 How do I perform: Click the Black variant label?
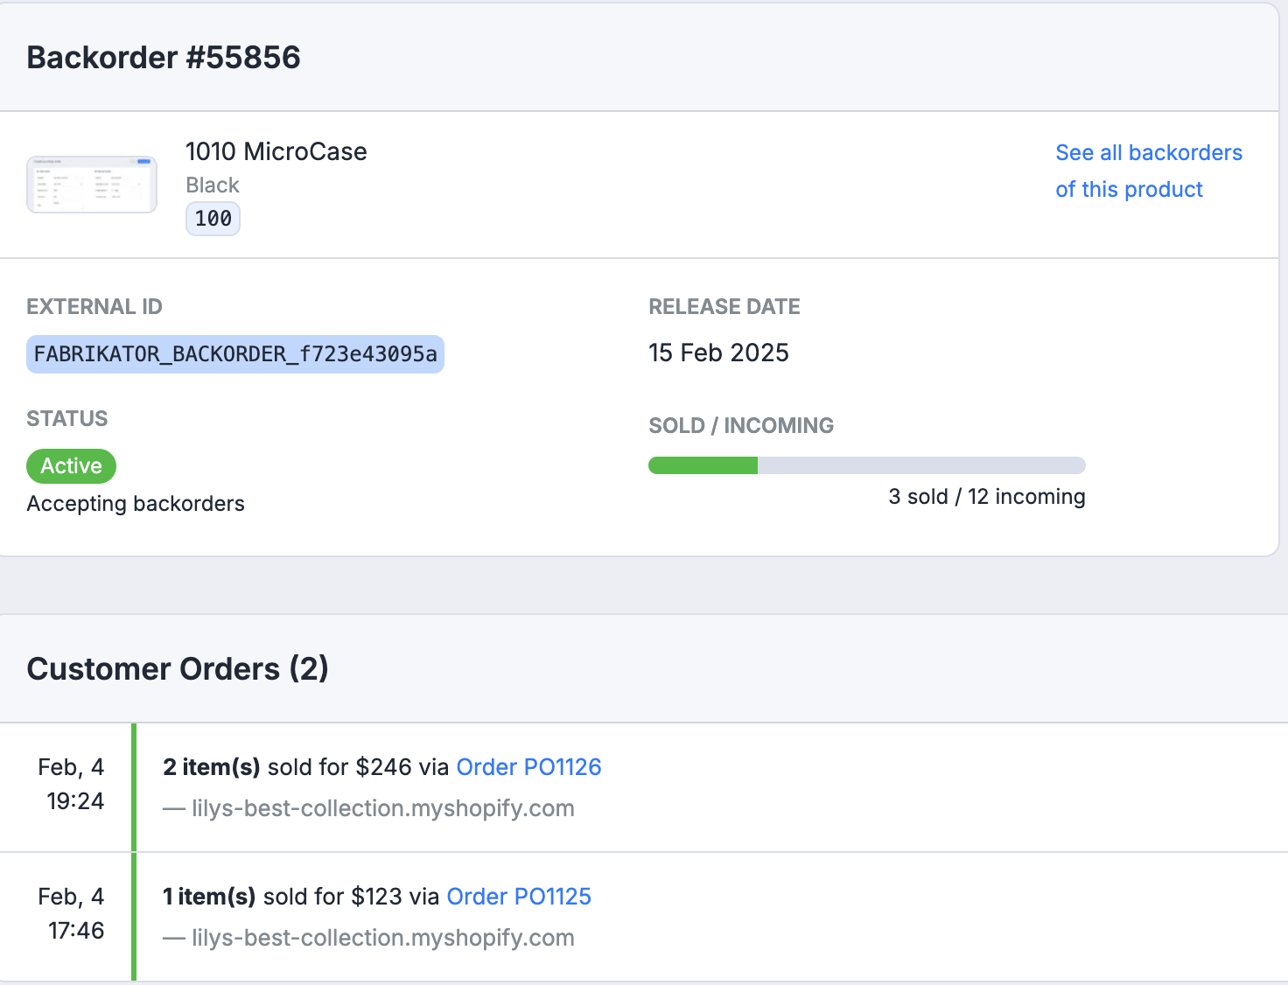tap(213, 185)
